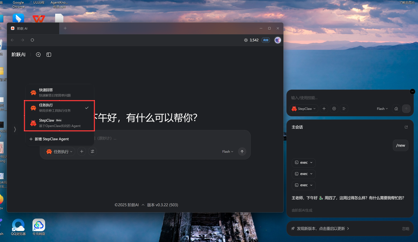Add attachment with plus beside 任务执行
The image size is (418, 242).
pos(82,151)
